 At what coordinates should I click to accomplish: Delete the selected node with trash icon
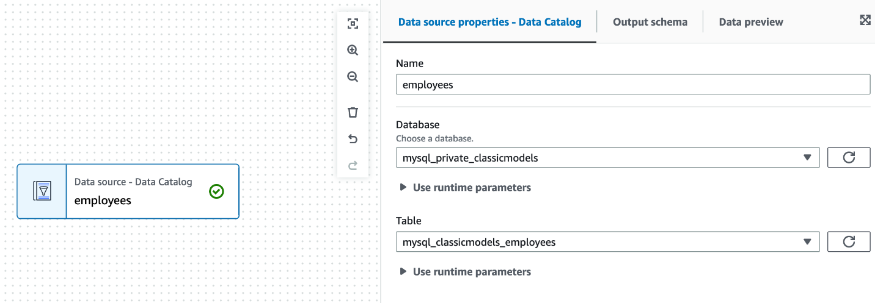[353, 112]
